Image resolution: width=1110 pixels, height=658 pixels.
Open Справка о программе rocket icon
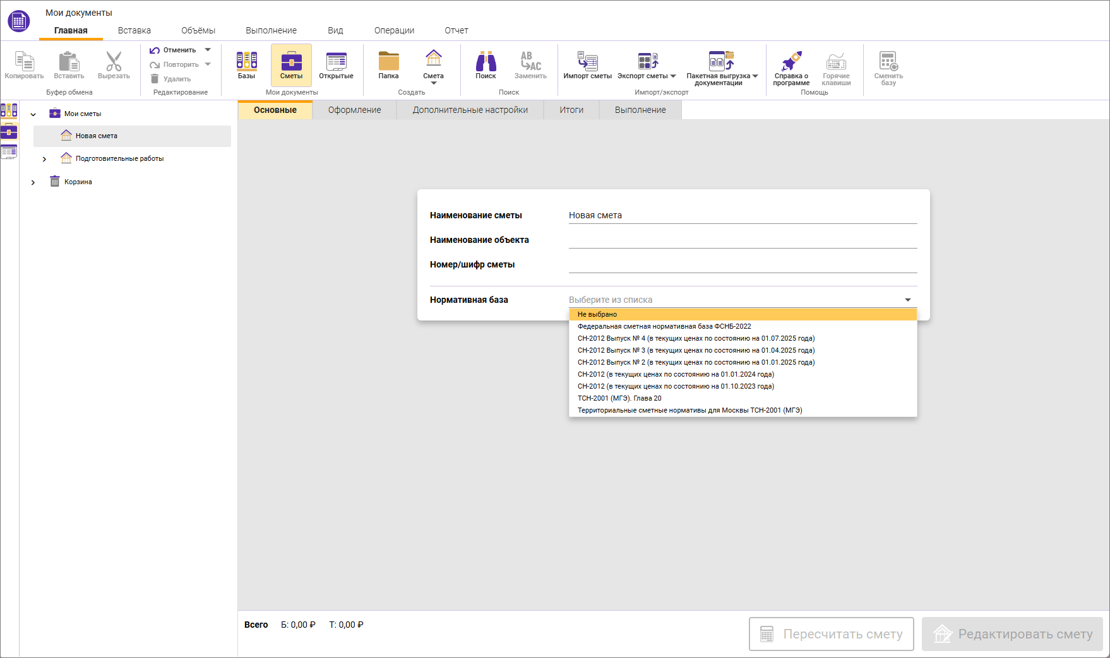coord(791,62)
